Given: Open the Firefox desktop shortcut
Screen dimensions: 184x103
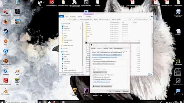Looking at the screenshot, I should click(6, 22).
